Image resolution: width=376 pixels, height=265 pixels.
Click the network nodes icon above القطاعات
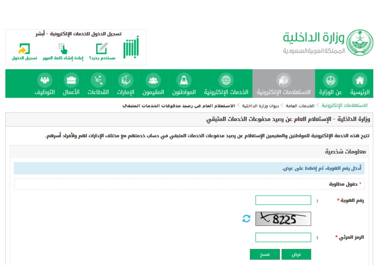[x=98, y=80]
